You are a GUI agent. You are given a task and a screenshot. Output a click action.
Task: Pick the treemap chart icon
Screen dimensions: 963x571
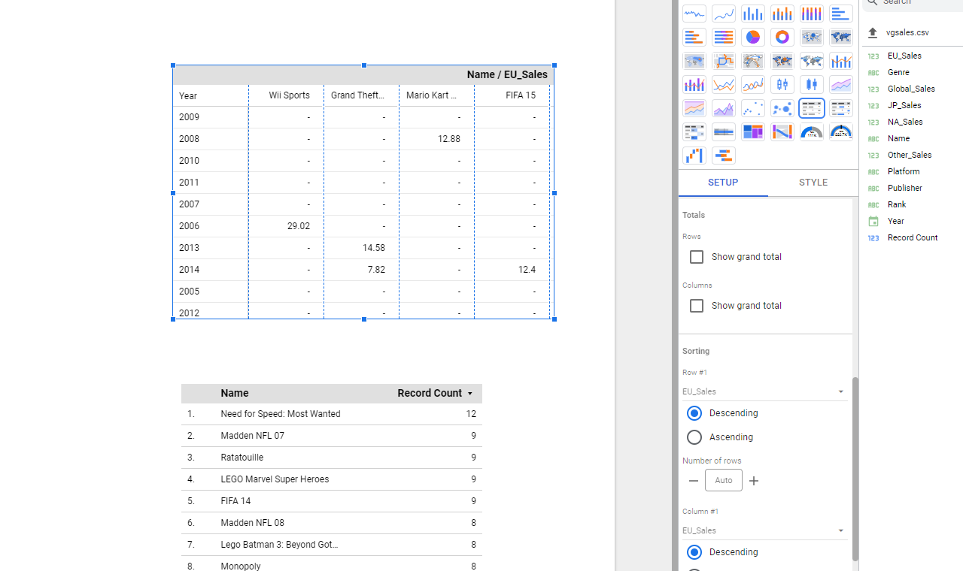752,131
